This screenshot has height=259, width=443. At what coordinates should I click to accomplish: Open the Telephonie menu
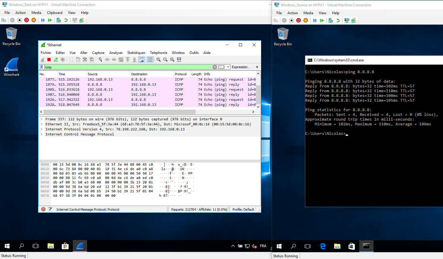click(159, 53)
